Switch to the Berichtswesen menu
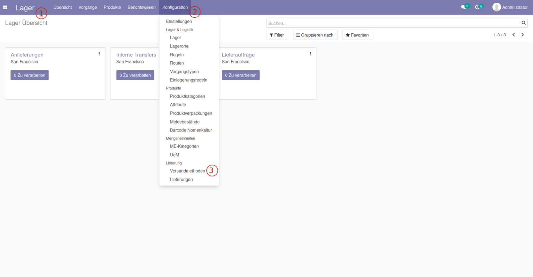533x277 pixels. pos(142,7)
